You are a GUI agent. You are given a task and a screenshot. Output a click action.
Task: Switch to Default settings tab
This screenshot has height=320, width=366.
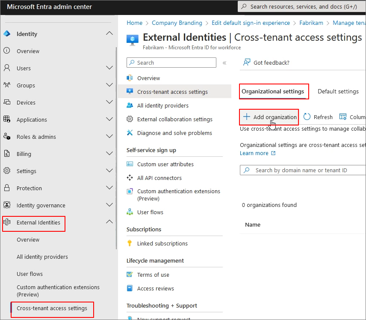point(338,92)
